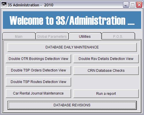
Task: Click the eye application icon in title bar
Action: 4,5
